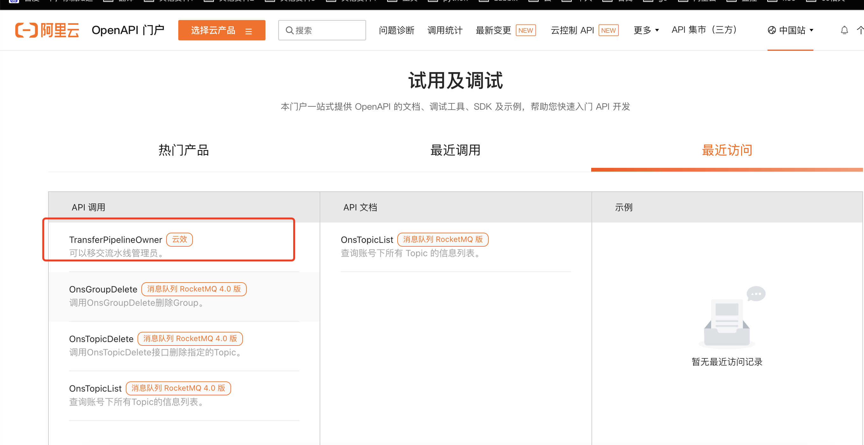Click the hamburger icon on 选择云产品 button
This screenshot has width=864, height=445.
click(249, 31)
